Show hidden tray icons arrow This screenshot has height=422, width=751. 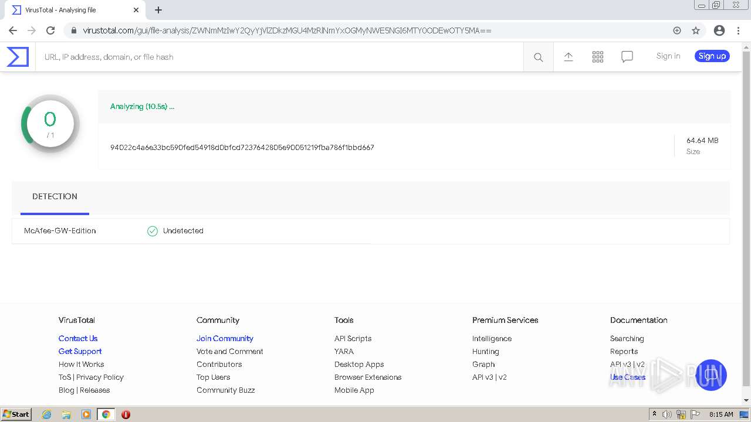[x=655, y=414]
